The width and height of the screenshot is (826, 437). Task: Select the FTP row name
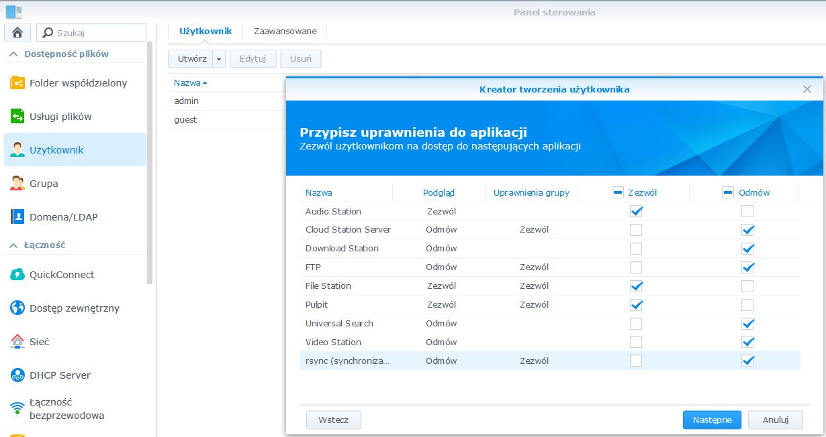(313, 267)
